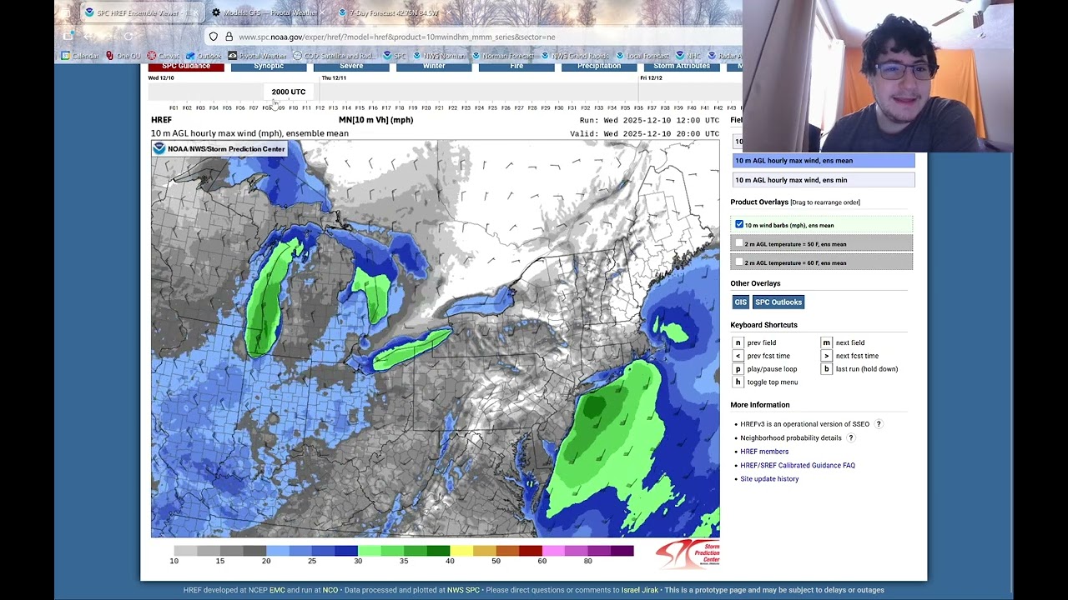The width and height of the screenshot is (1068, 600).
Task: Open the One OU bookmark
Action: click(123, 56)
